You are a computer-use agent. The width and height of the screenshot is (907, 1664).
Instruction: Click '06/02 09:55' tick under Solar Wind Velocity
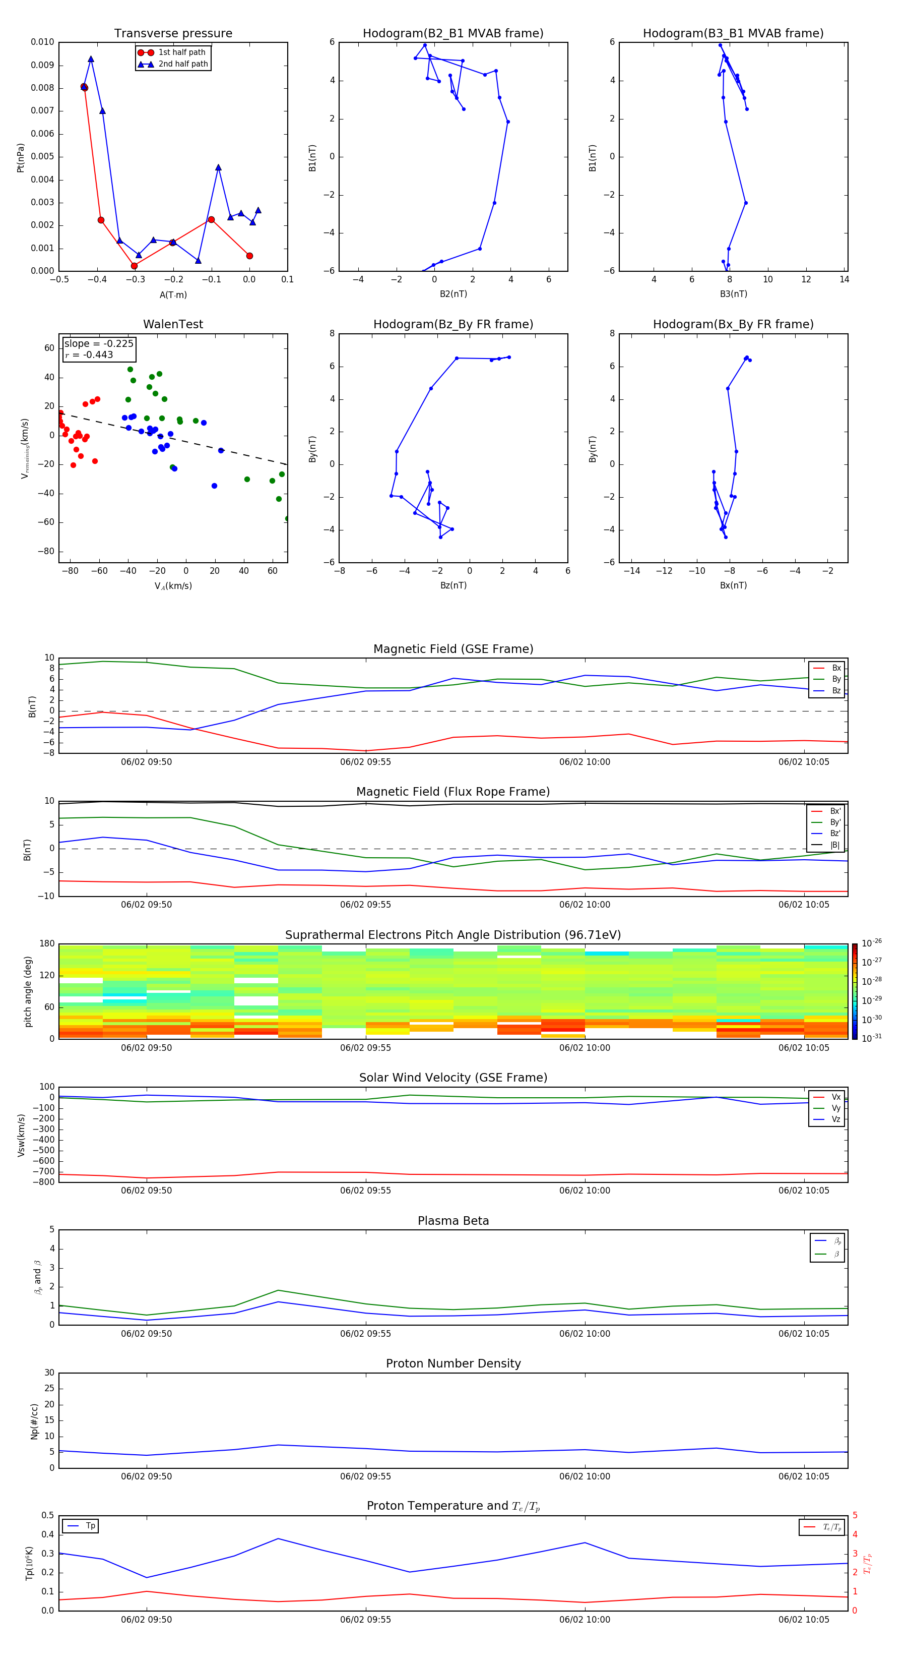click(x=365, y=1190)
